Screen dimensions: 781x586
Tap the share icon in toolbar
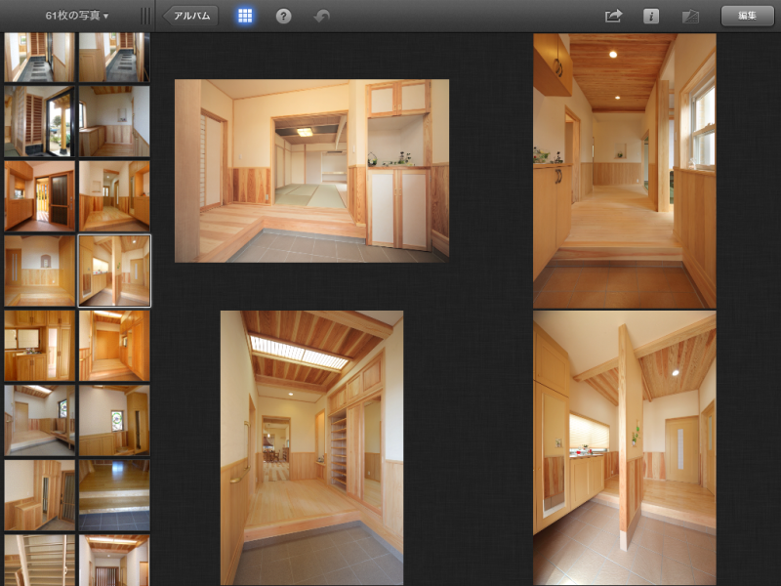[613, 16]
